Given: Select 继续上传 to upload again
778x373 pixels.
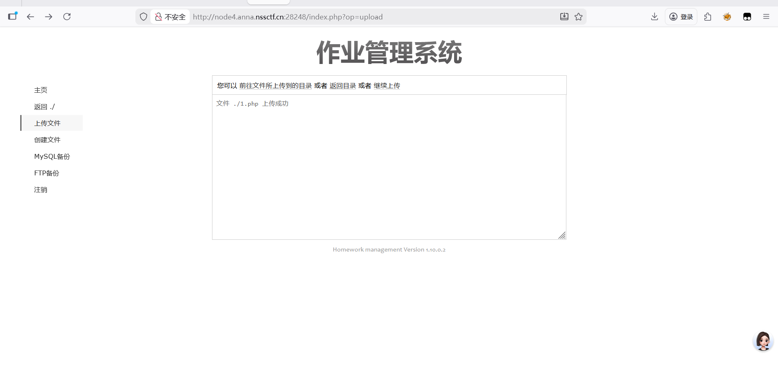Looking at the screenshot, I should point(387,85).
